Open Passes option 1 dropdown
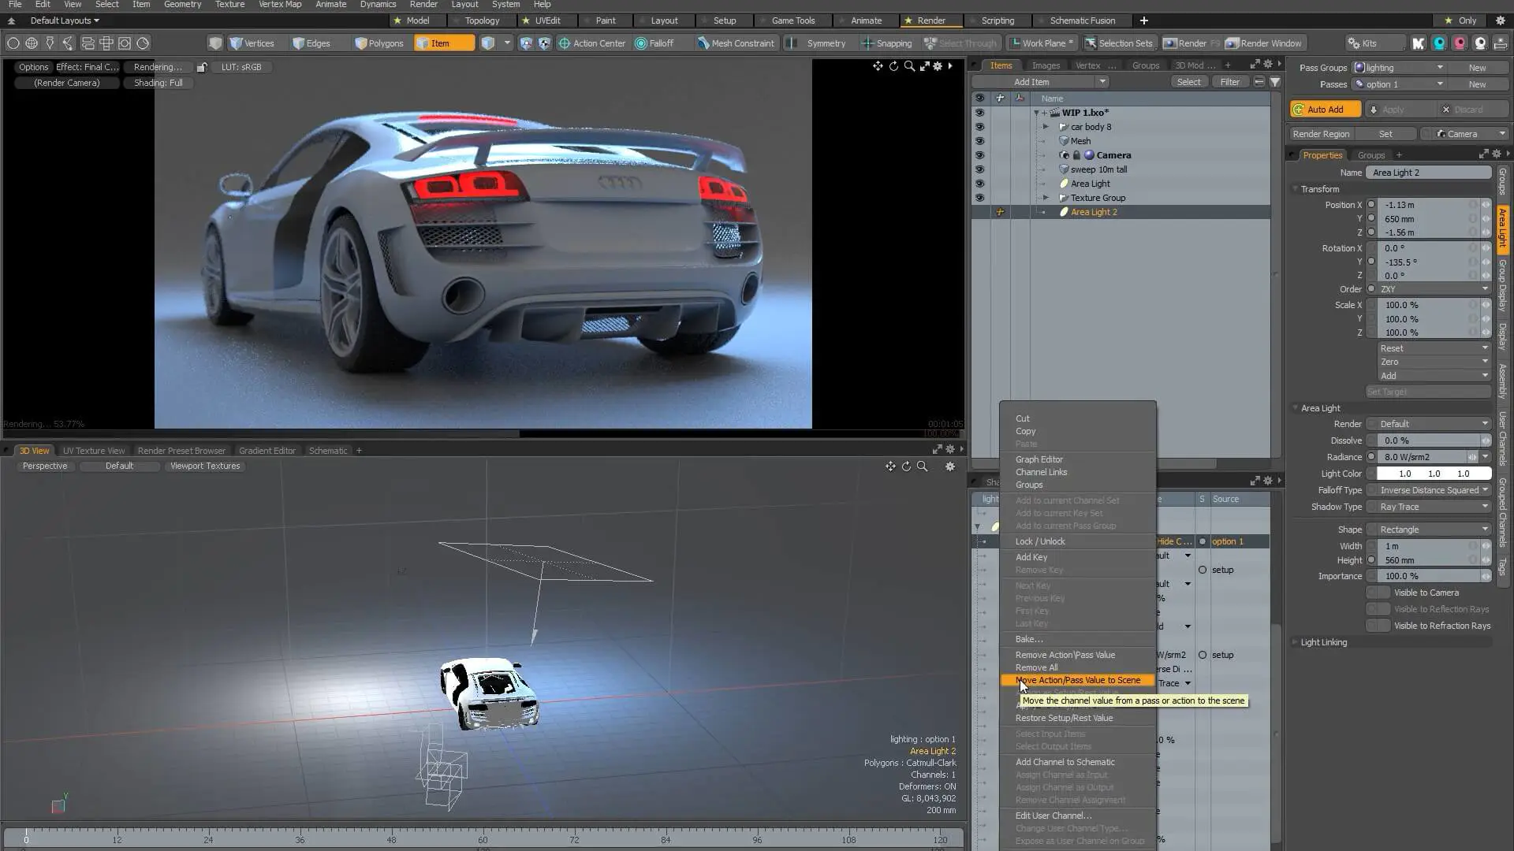This screenshot has width=1514, height=851. pos(1400,84)
